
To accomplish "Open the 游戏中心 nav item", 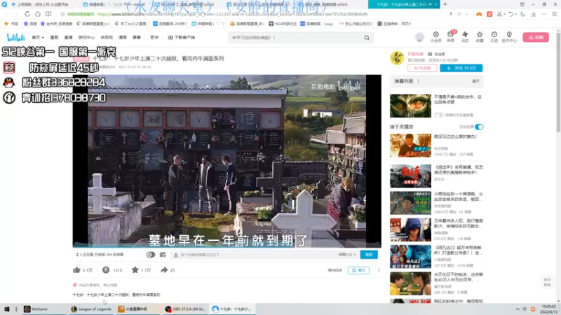I will click(86, 37).
